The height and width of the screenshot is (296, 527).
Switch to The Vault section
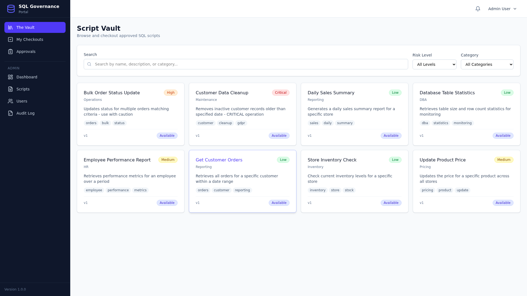pos(35,27)
